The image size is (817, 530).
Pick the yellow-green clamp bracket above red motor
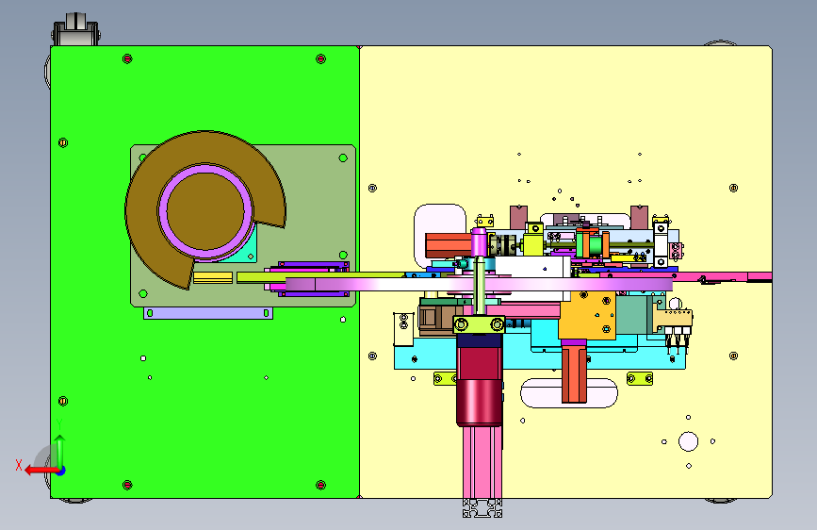pyautogui.click(x=479, y=325)
